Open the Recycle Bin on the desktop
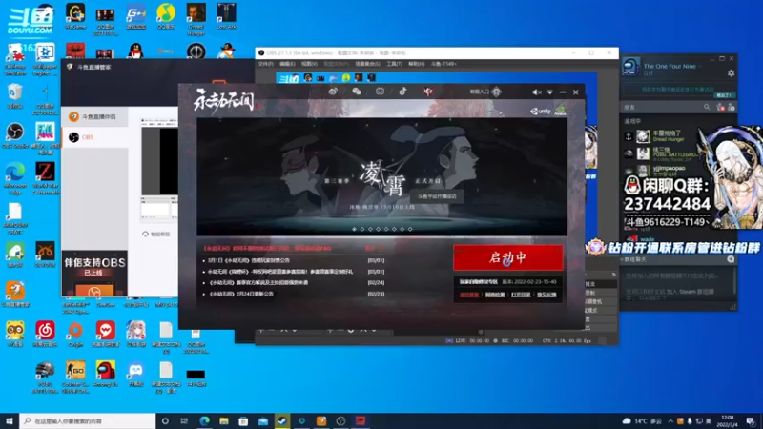Screen dimensions: 763x429 pos(15,96)
